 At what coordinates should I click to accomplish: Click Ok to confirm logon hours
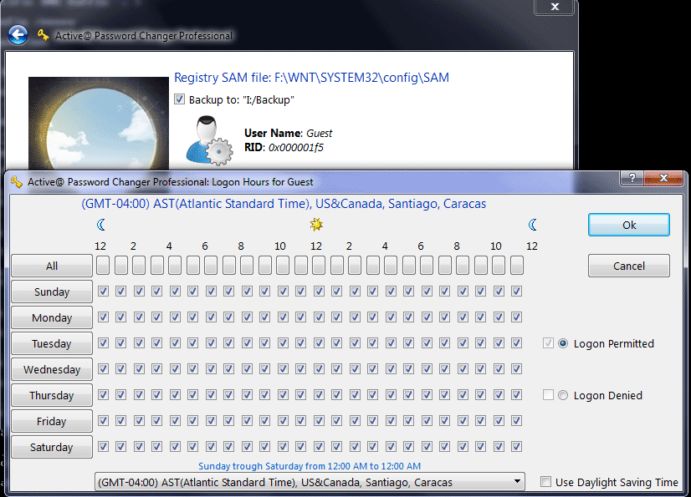coord(629,225)
